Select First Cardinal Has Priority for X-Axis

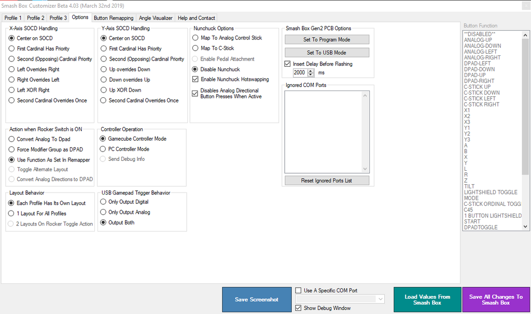[12, 49]
